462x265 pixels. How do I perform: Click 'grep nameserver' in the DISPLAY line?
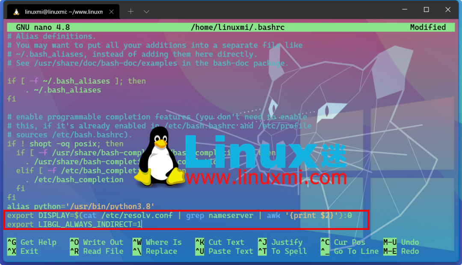(x=219, y=215)
